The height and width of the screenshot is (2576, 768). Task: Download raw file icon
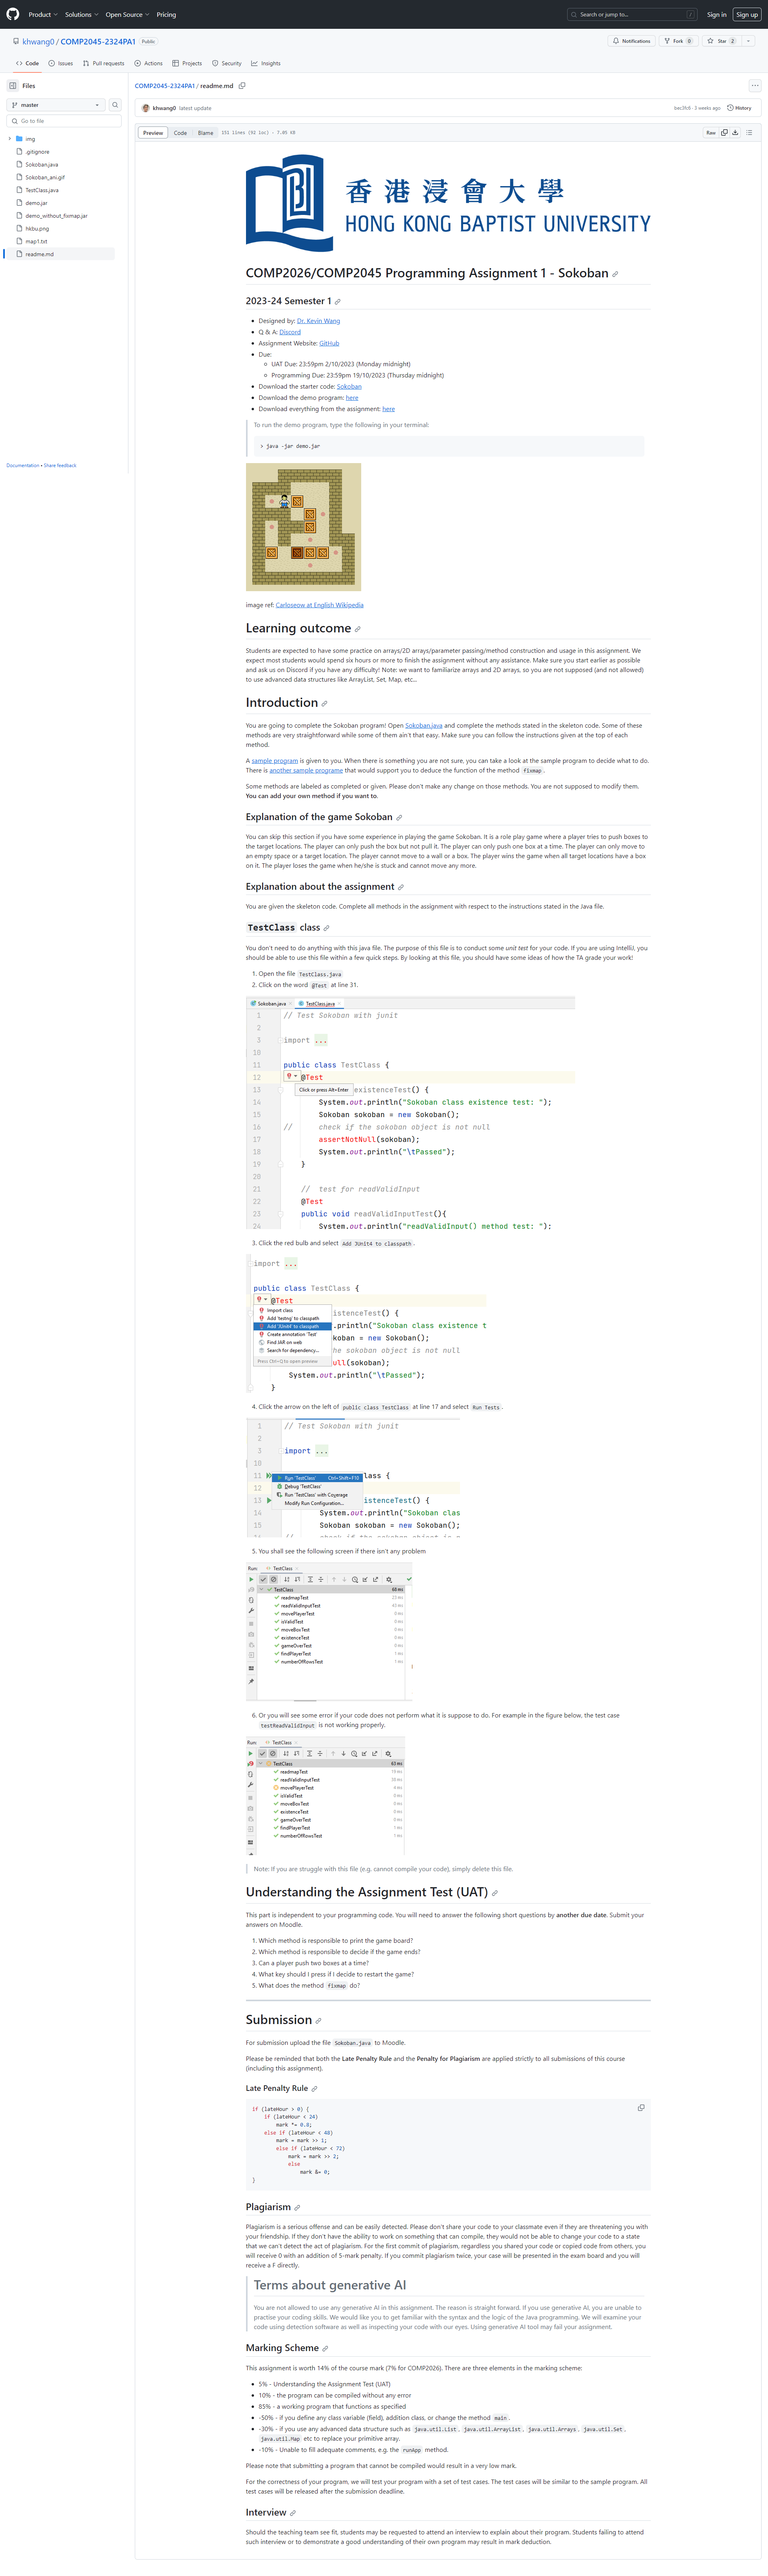pos(735,132)
